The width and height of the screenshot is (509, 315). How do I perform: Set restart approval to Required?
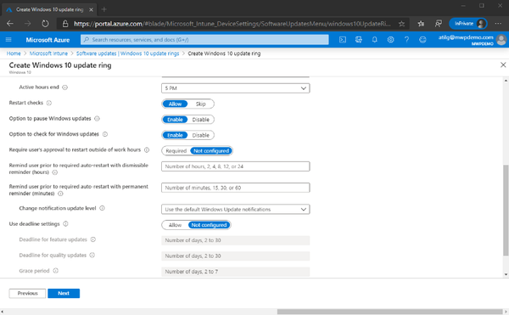(x=176, y=150)
